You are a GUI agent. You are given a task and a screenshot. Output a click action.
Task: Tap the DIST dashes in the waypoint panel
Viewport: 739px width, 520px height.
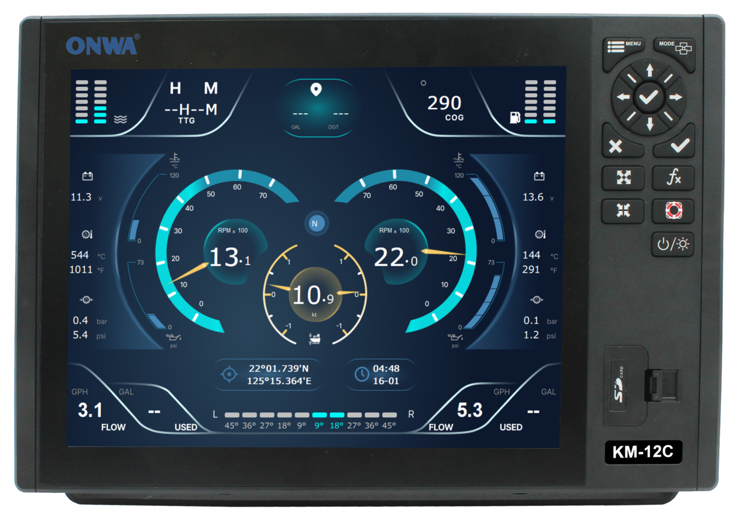(x=341, y=114)
